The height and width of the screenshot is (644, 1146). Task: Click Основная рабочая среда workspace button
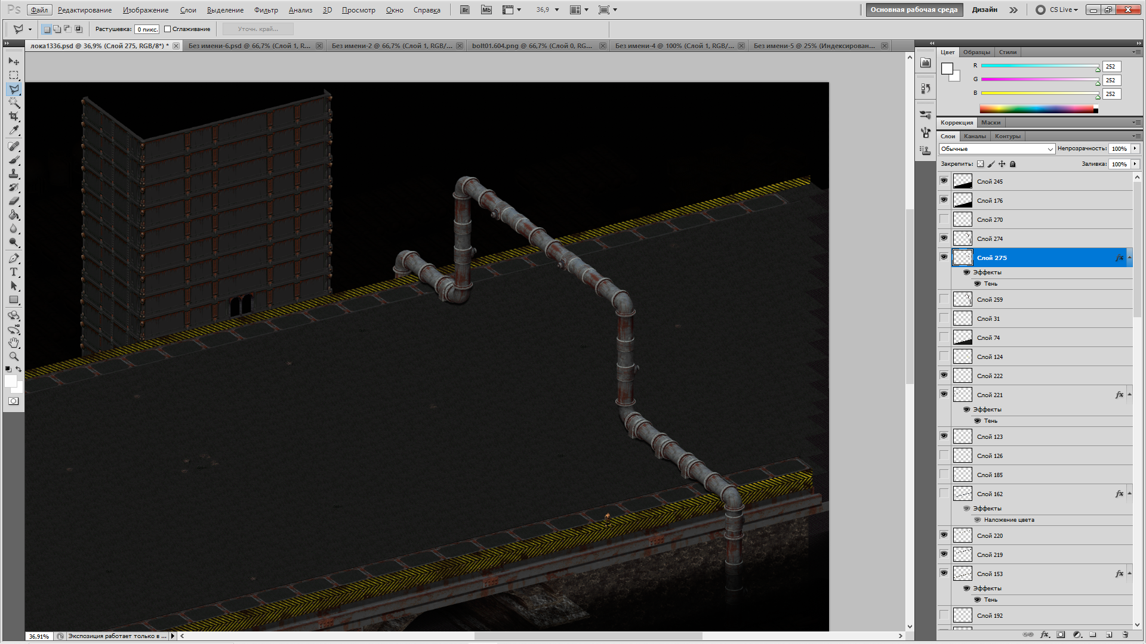point(914,10)
